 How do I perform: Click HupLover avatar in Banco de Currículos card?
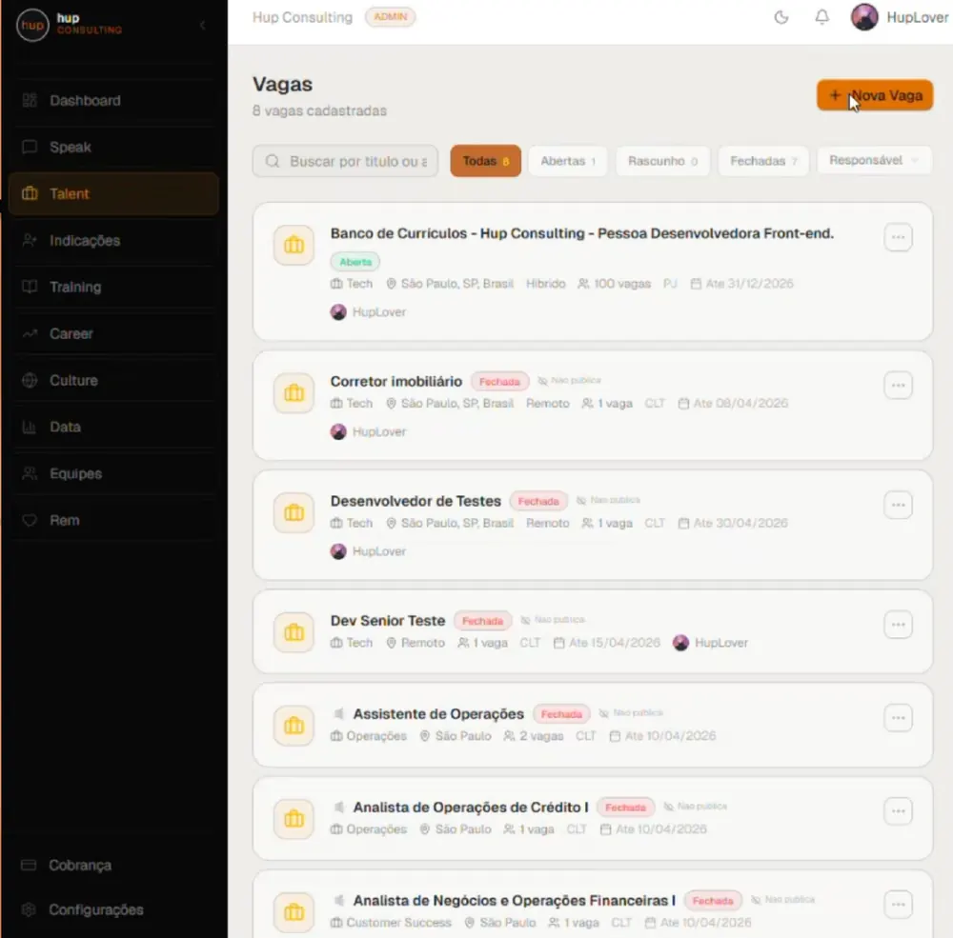tap(338, 312)
